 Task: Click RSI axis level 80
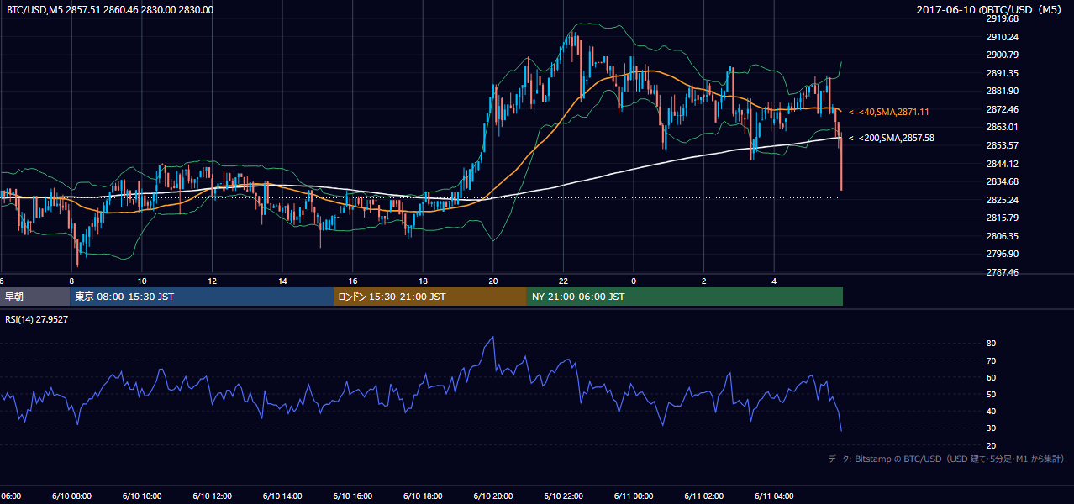click(x=991, y=344)
